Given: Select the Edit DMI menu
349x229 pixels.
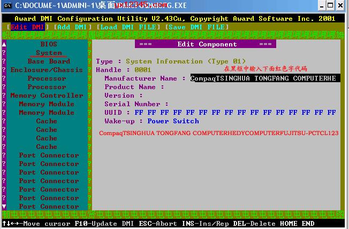Looking at the screenshot, I should coord(27,27).
